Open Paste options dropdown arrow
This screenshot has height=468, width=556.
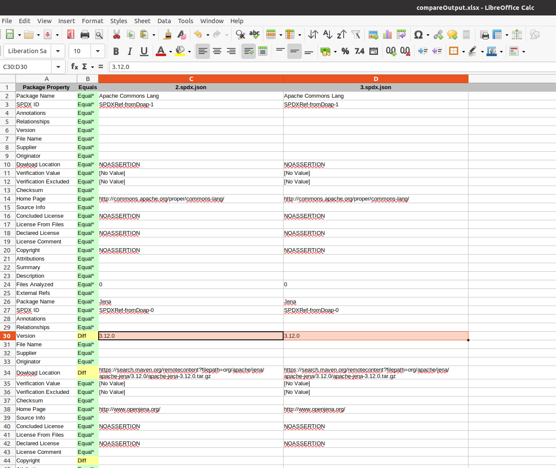tap(154, 35)
